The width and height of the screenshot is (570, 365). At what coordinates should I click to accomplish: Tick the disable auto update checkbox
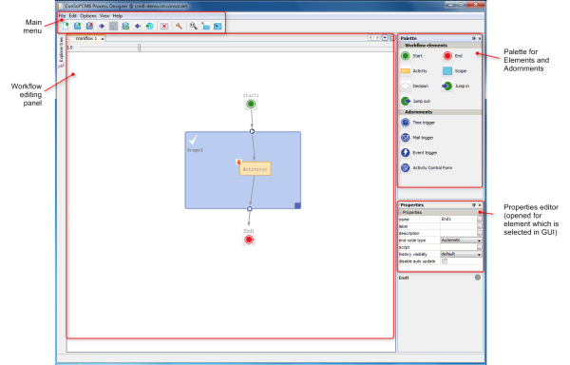(445, 261)
